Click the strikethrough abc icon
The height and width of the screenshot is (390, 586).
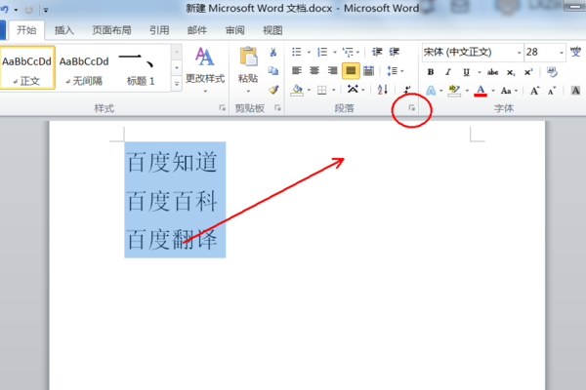pos(492,72)
